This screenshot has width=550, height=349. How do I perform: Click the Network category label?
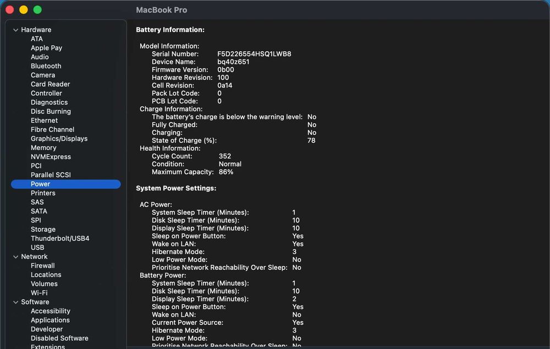tap(34, 257)
